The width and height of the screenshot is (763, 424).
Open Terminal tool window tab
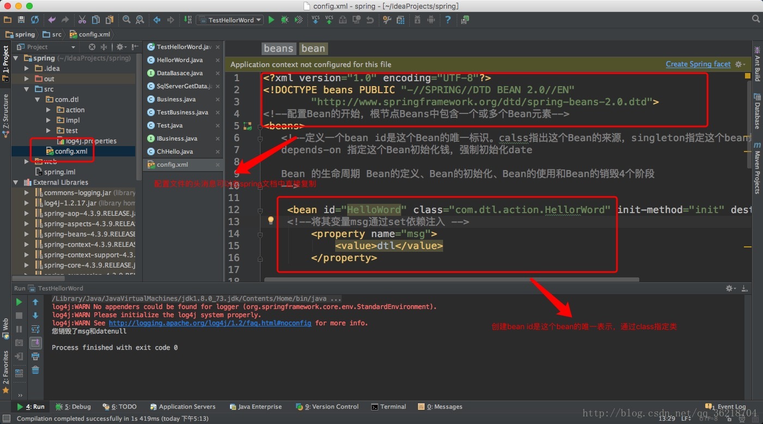tap(389, 407)
